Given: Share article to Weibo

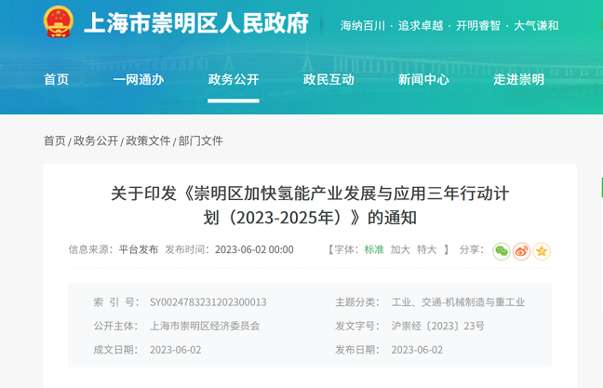Looking at the screenshot, I should click(521, 250).
